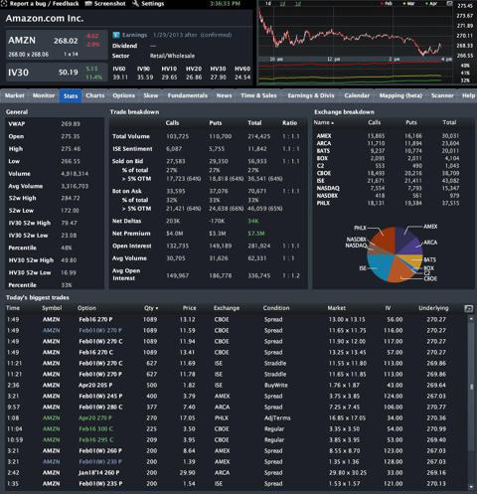The width and height of the screenshot is (477, 494).
Task: Open the Report a bug / Feedback link
Action: [x=44, y=4]
